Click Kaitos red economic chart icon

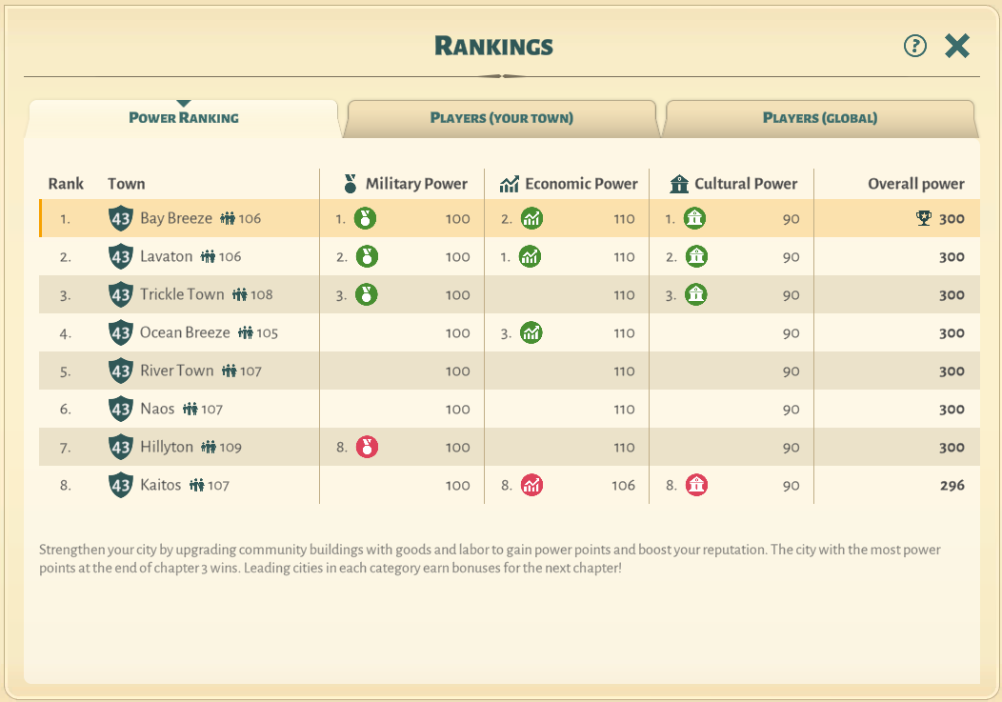tap(531, 485)
